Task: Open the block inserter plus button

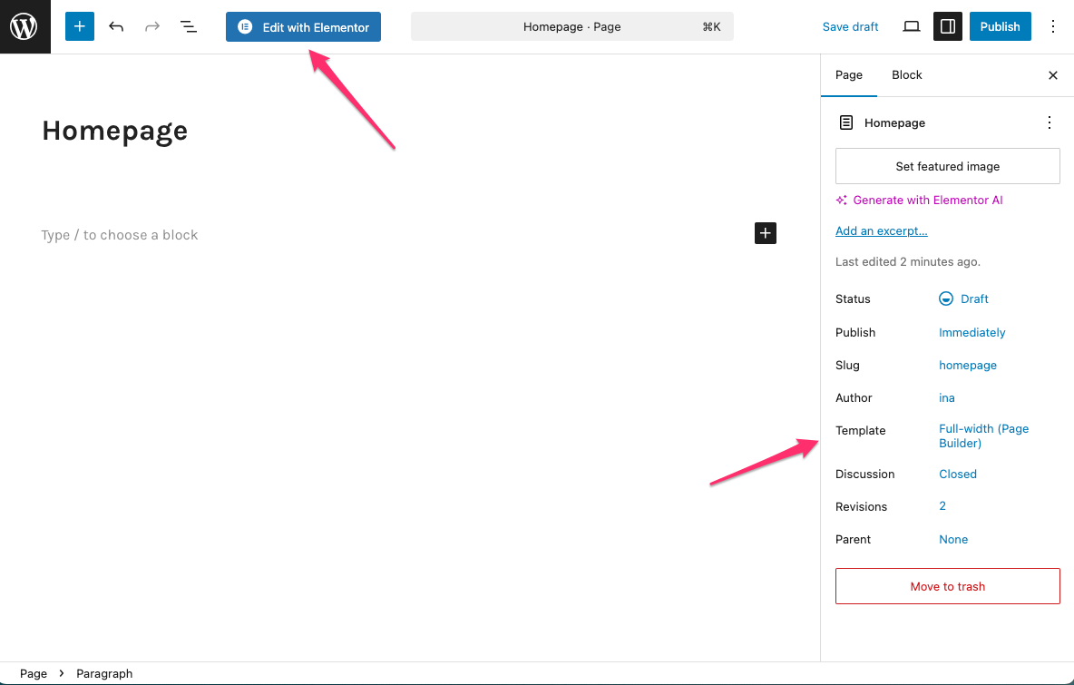Action: (x=80, y=27)
